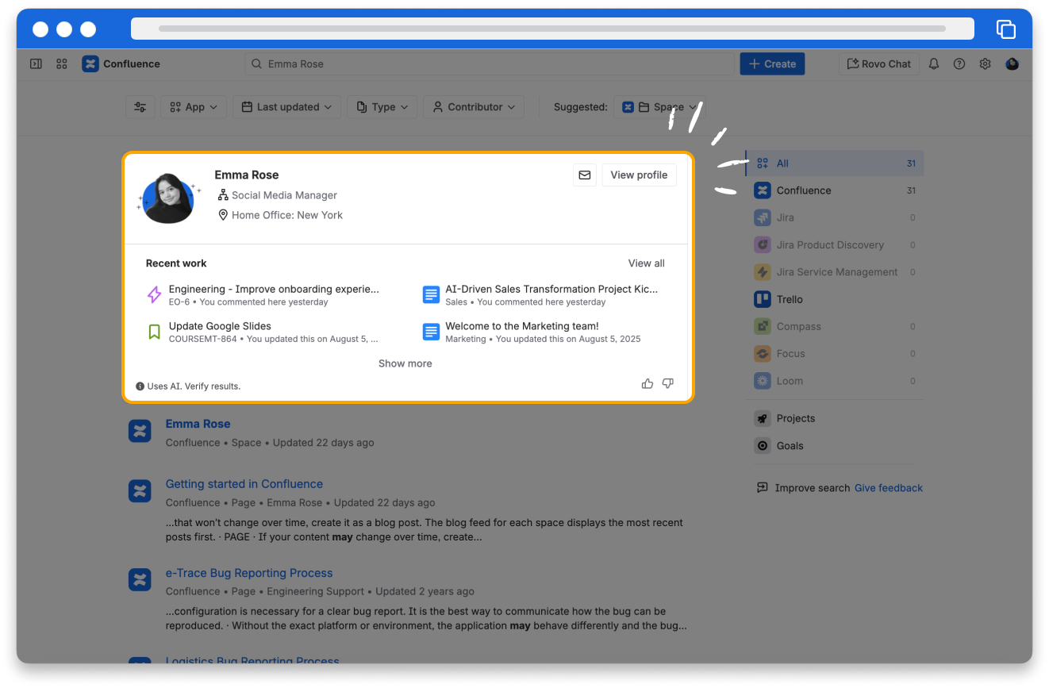Click Confluence icon beside Emma Rose result
This screenshot has height=688, width=1049.
140,432
